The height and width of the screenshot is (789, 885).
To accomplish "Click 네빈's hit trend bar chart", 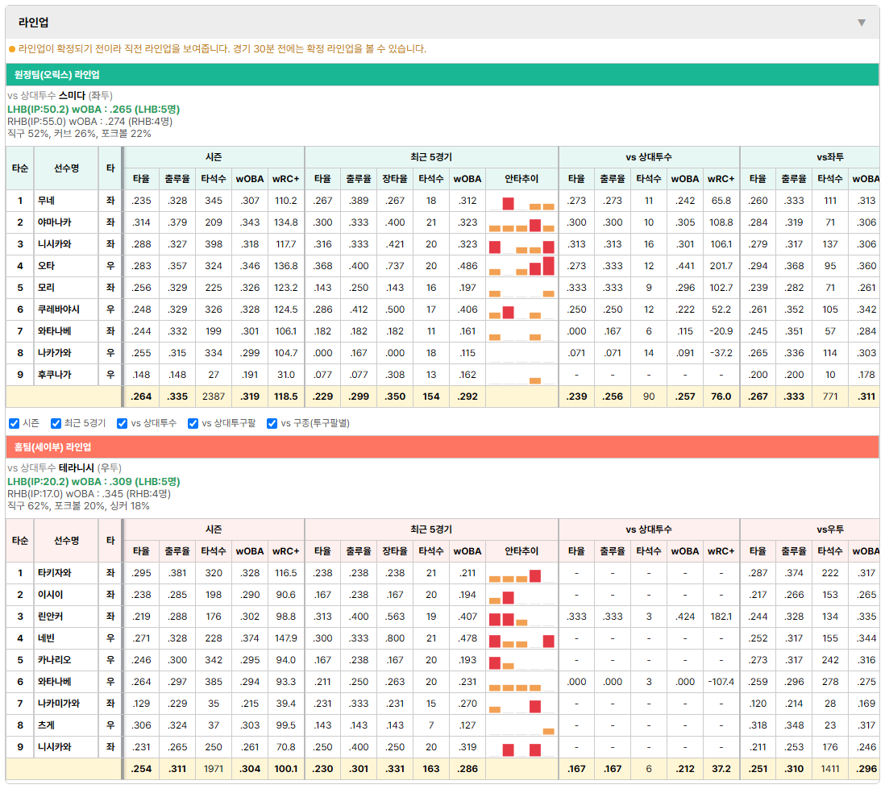I will click(521, 639).
